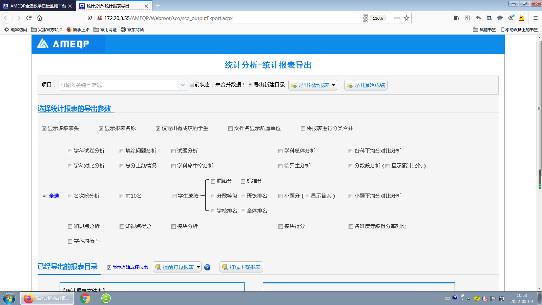Click the AMEQP logo
The height and width of the screenshot is (305, 542).
click(63, 44)
